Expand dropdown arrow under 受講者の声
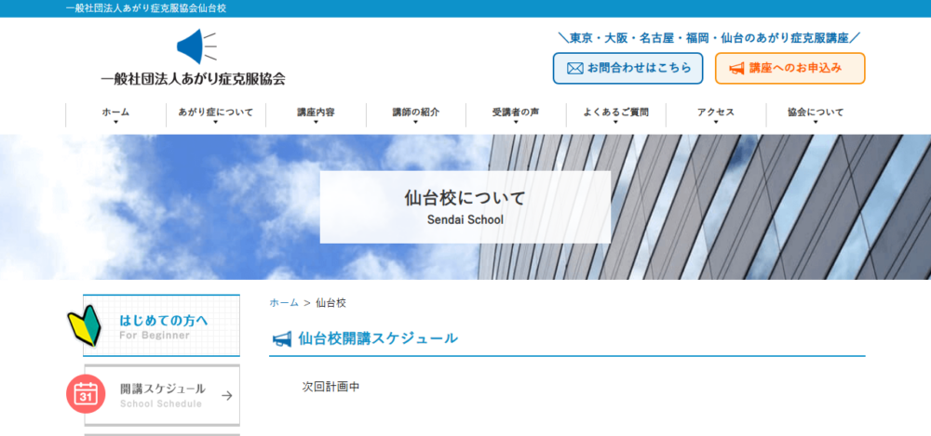 point(516,122)
